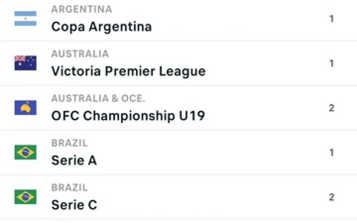Click the Oceania flag beside OFC Championship U19
The height and width of the screenshot is (223, 357).
click(25, 108)
